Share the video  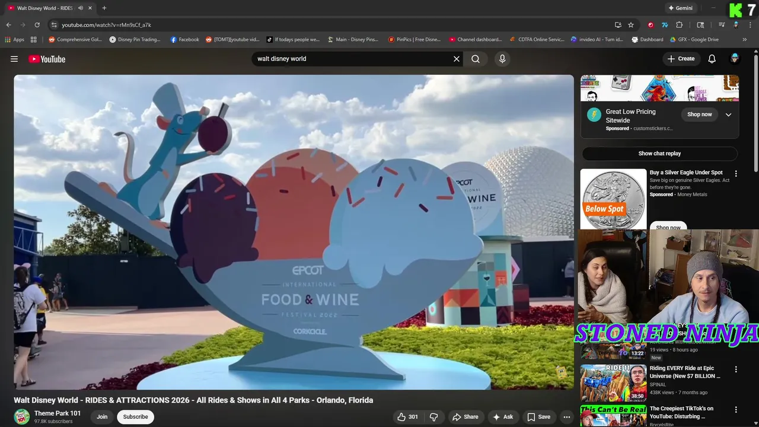pyautogui.click(x=465, y=417)
